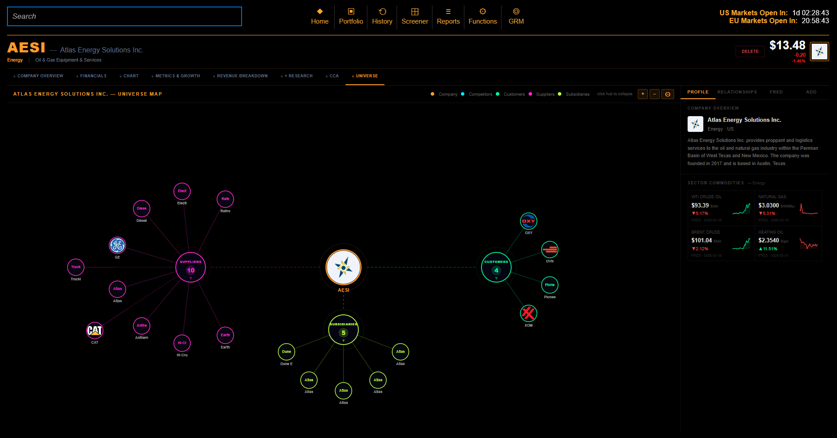Screen dimensions: 837x438
Task: Open the Natural Gas commodity card
Action: coord(788,208)
